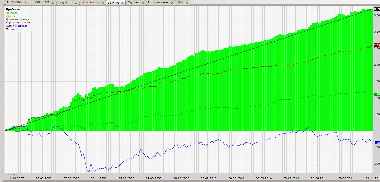Open the Лог tab

(180, 2)
